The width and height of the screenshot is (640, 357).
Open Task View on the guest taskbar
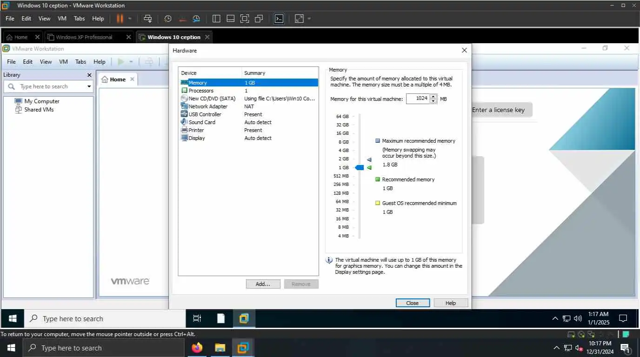[x=197, y=318]
